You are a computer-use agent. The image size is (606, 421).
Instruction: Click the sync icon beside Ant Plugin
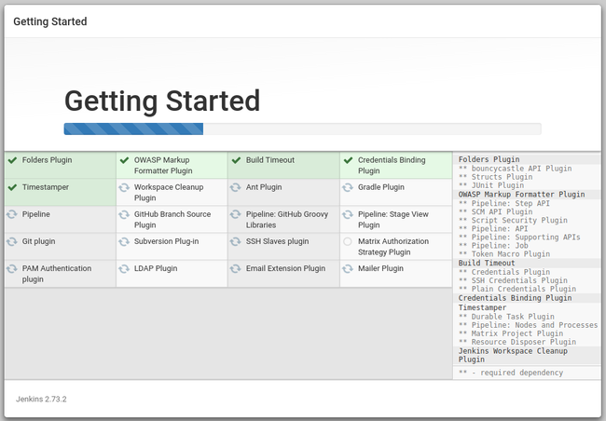(x=236, y=187)
